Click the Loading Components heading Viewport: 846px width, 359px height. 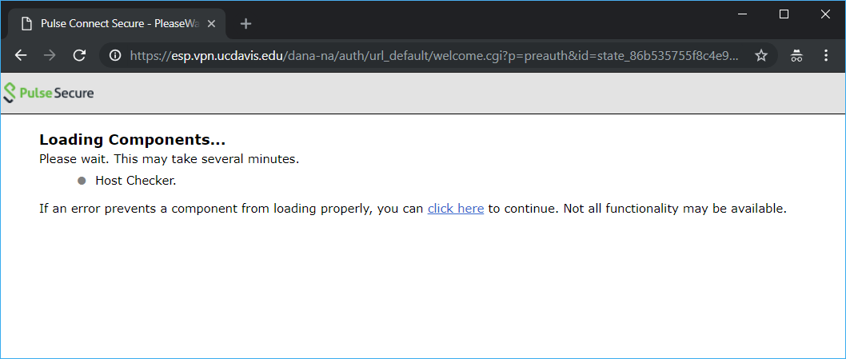132,140
